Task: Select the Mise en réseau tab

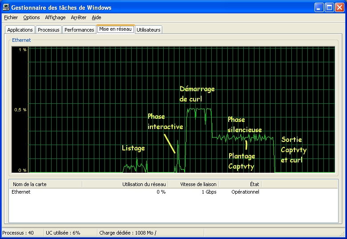Action: (x=115, y=29)
